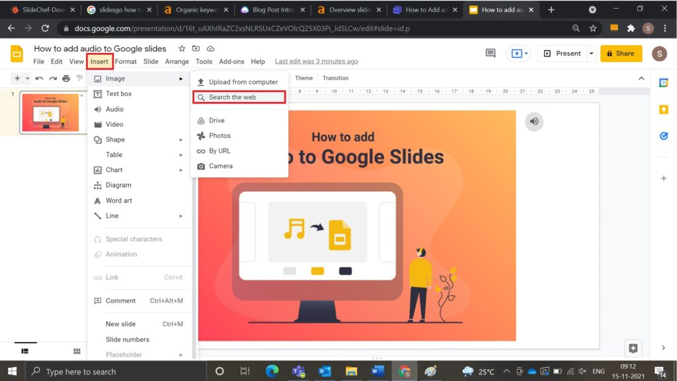Click the Windows Start button
Image resolution: width=677 pixels, height=381 pixels.
point(12,371)
